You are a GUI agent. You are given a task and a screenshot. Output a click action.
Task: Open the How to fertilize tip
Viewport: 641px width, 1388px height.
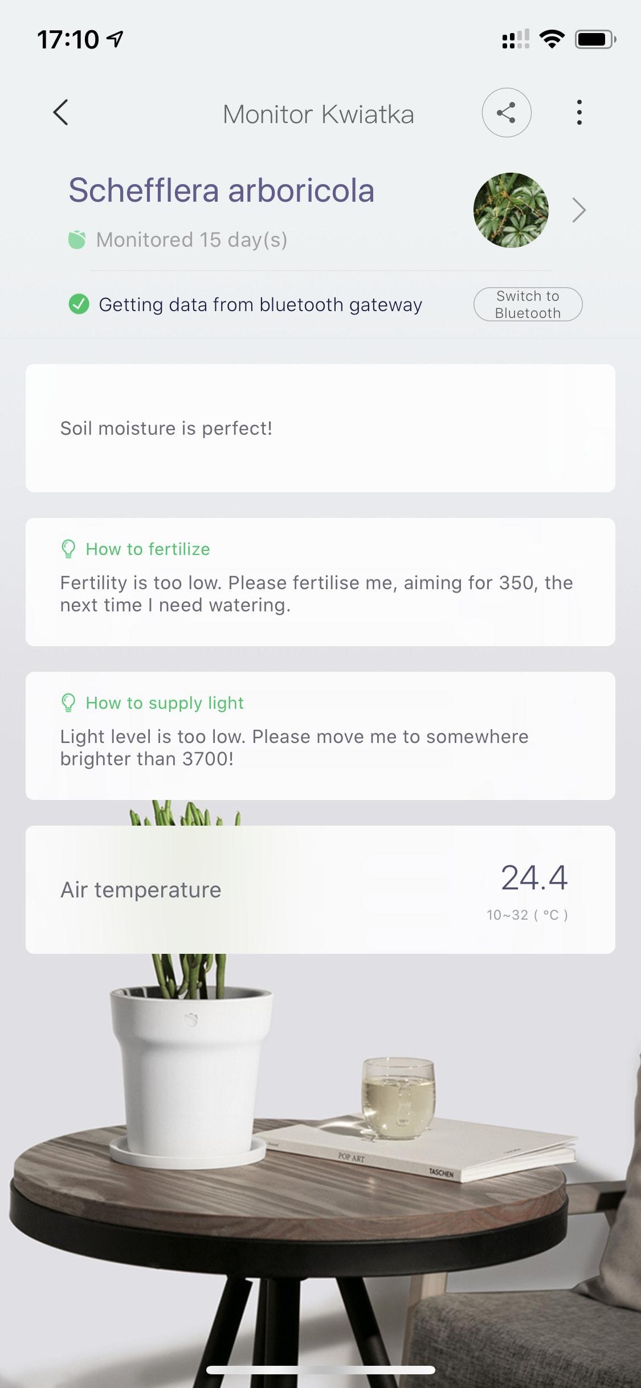pos(148,549)
